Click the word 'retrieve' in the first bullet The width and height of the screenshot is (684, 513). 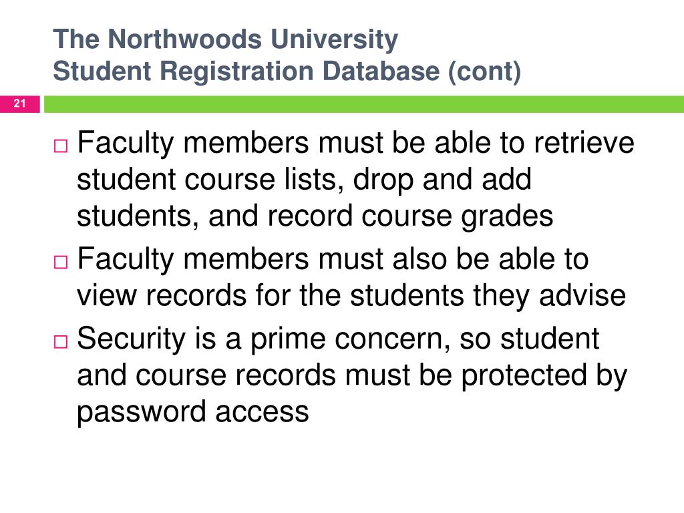pos(584,143)
